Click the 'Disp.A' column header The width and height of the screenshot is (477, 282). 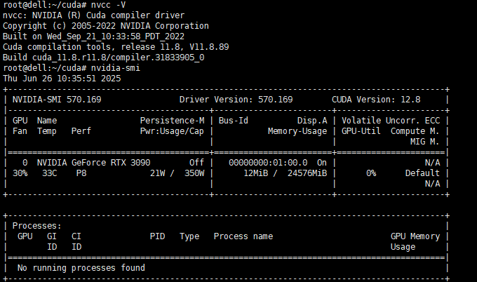click(312, 121)
